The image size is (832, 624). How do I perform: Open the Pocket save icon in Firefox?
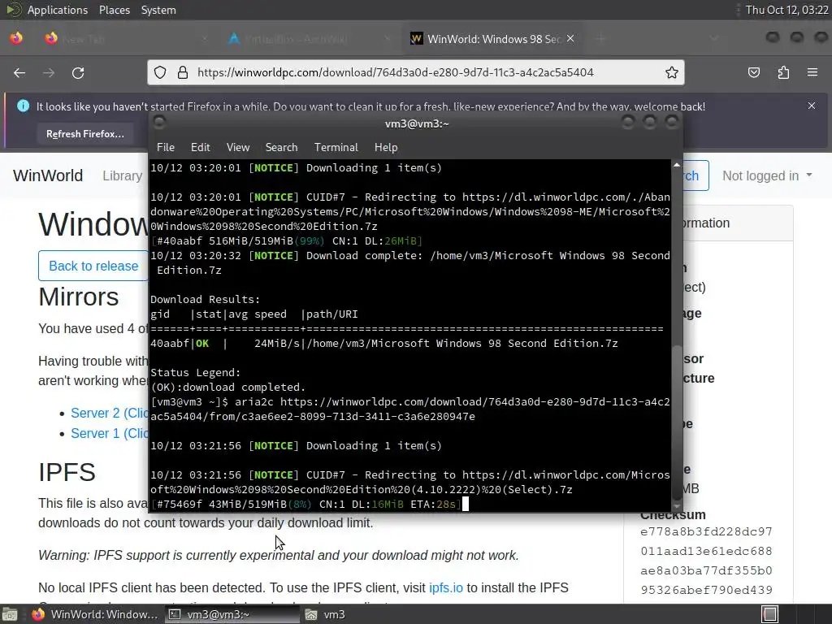pos(753,72)
